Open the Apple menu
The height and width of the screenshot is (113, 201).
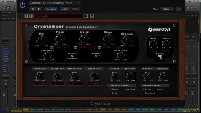click(x=3, y=1)
